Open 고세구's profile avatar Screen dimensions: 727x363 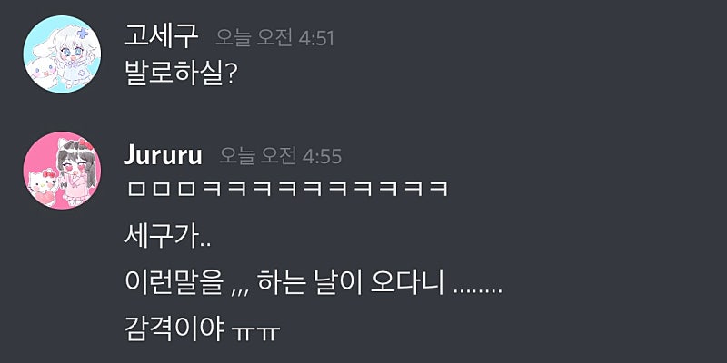tap(62, 54)
